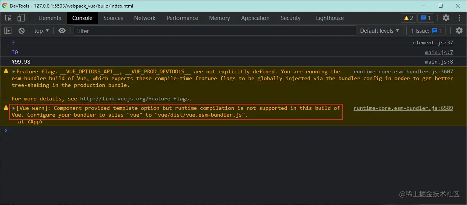
Task: Select the top JavaScript context dropdown
Action: (x=41, y=31)
